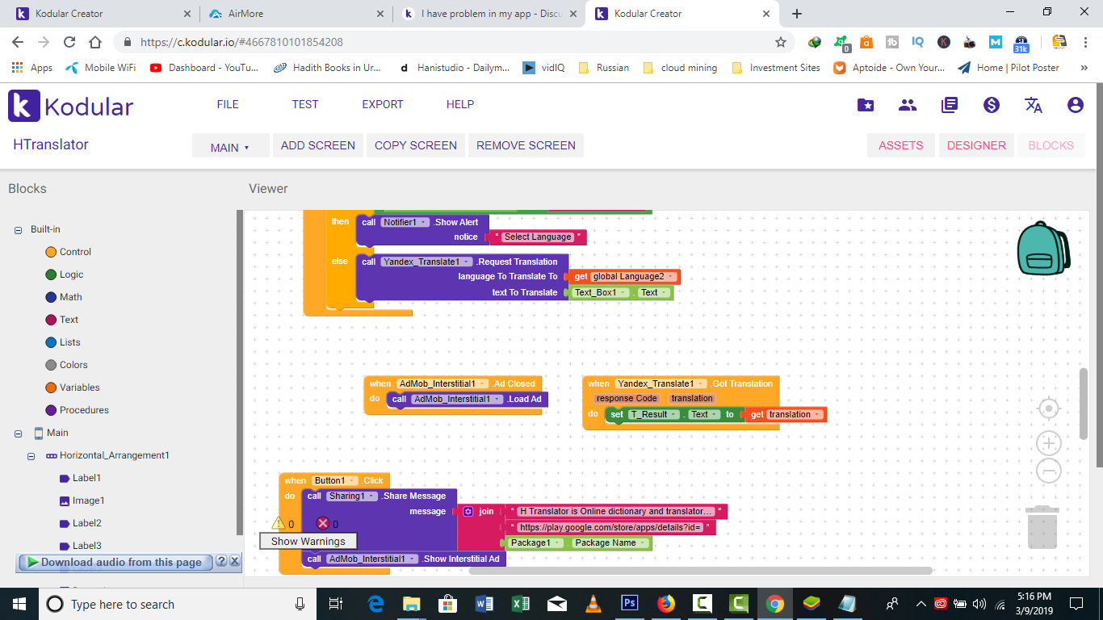The width and height of the screenshot is (1103, 620).
Task: Click the COPY SCREEN button
Action: (416, 145)
